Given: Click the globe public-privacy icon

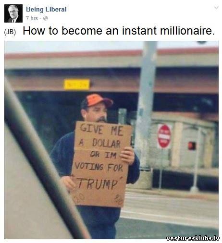Looking at the screenshot, I should pyautogui.click(x=46, y=18).
